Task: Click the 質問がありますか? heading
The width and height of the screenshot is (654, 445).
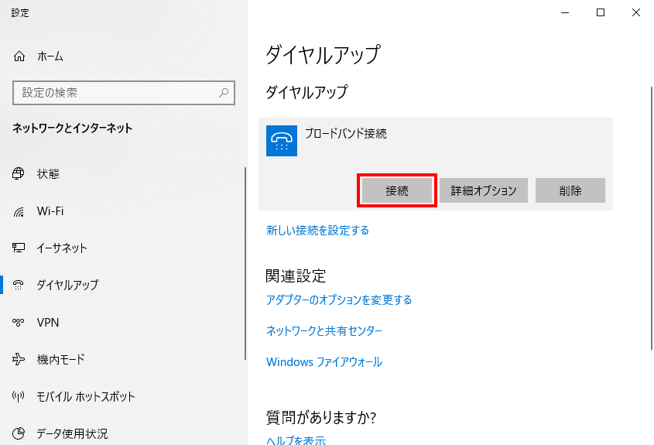Action: pyautogui.click(x=320, y=417)
